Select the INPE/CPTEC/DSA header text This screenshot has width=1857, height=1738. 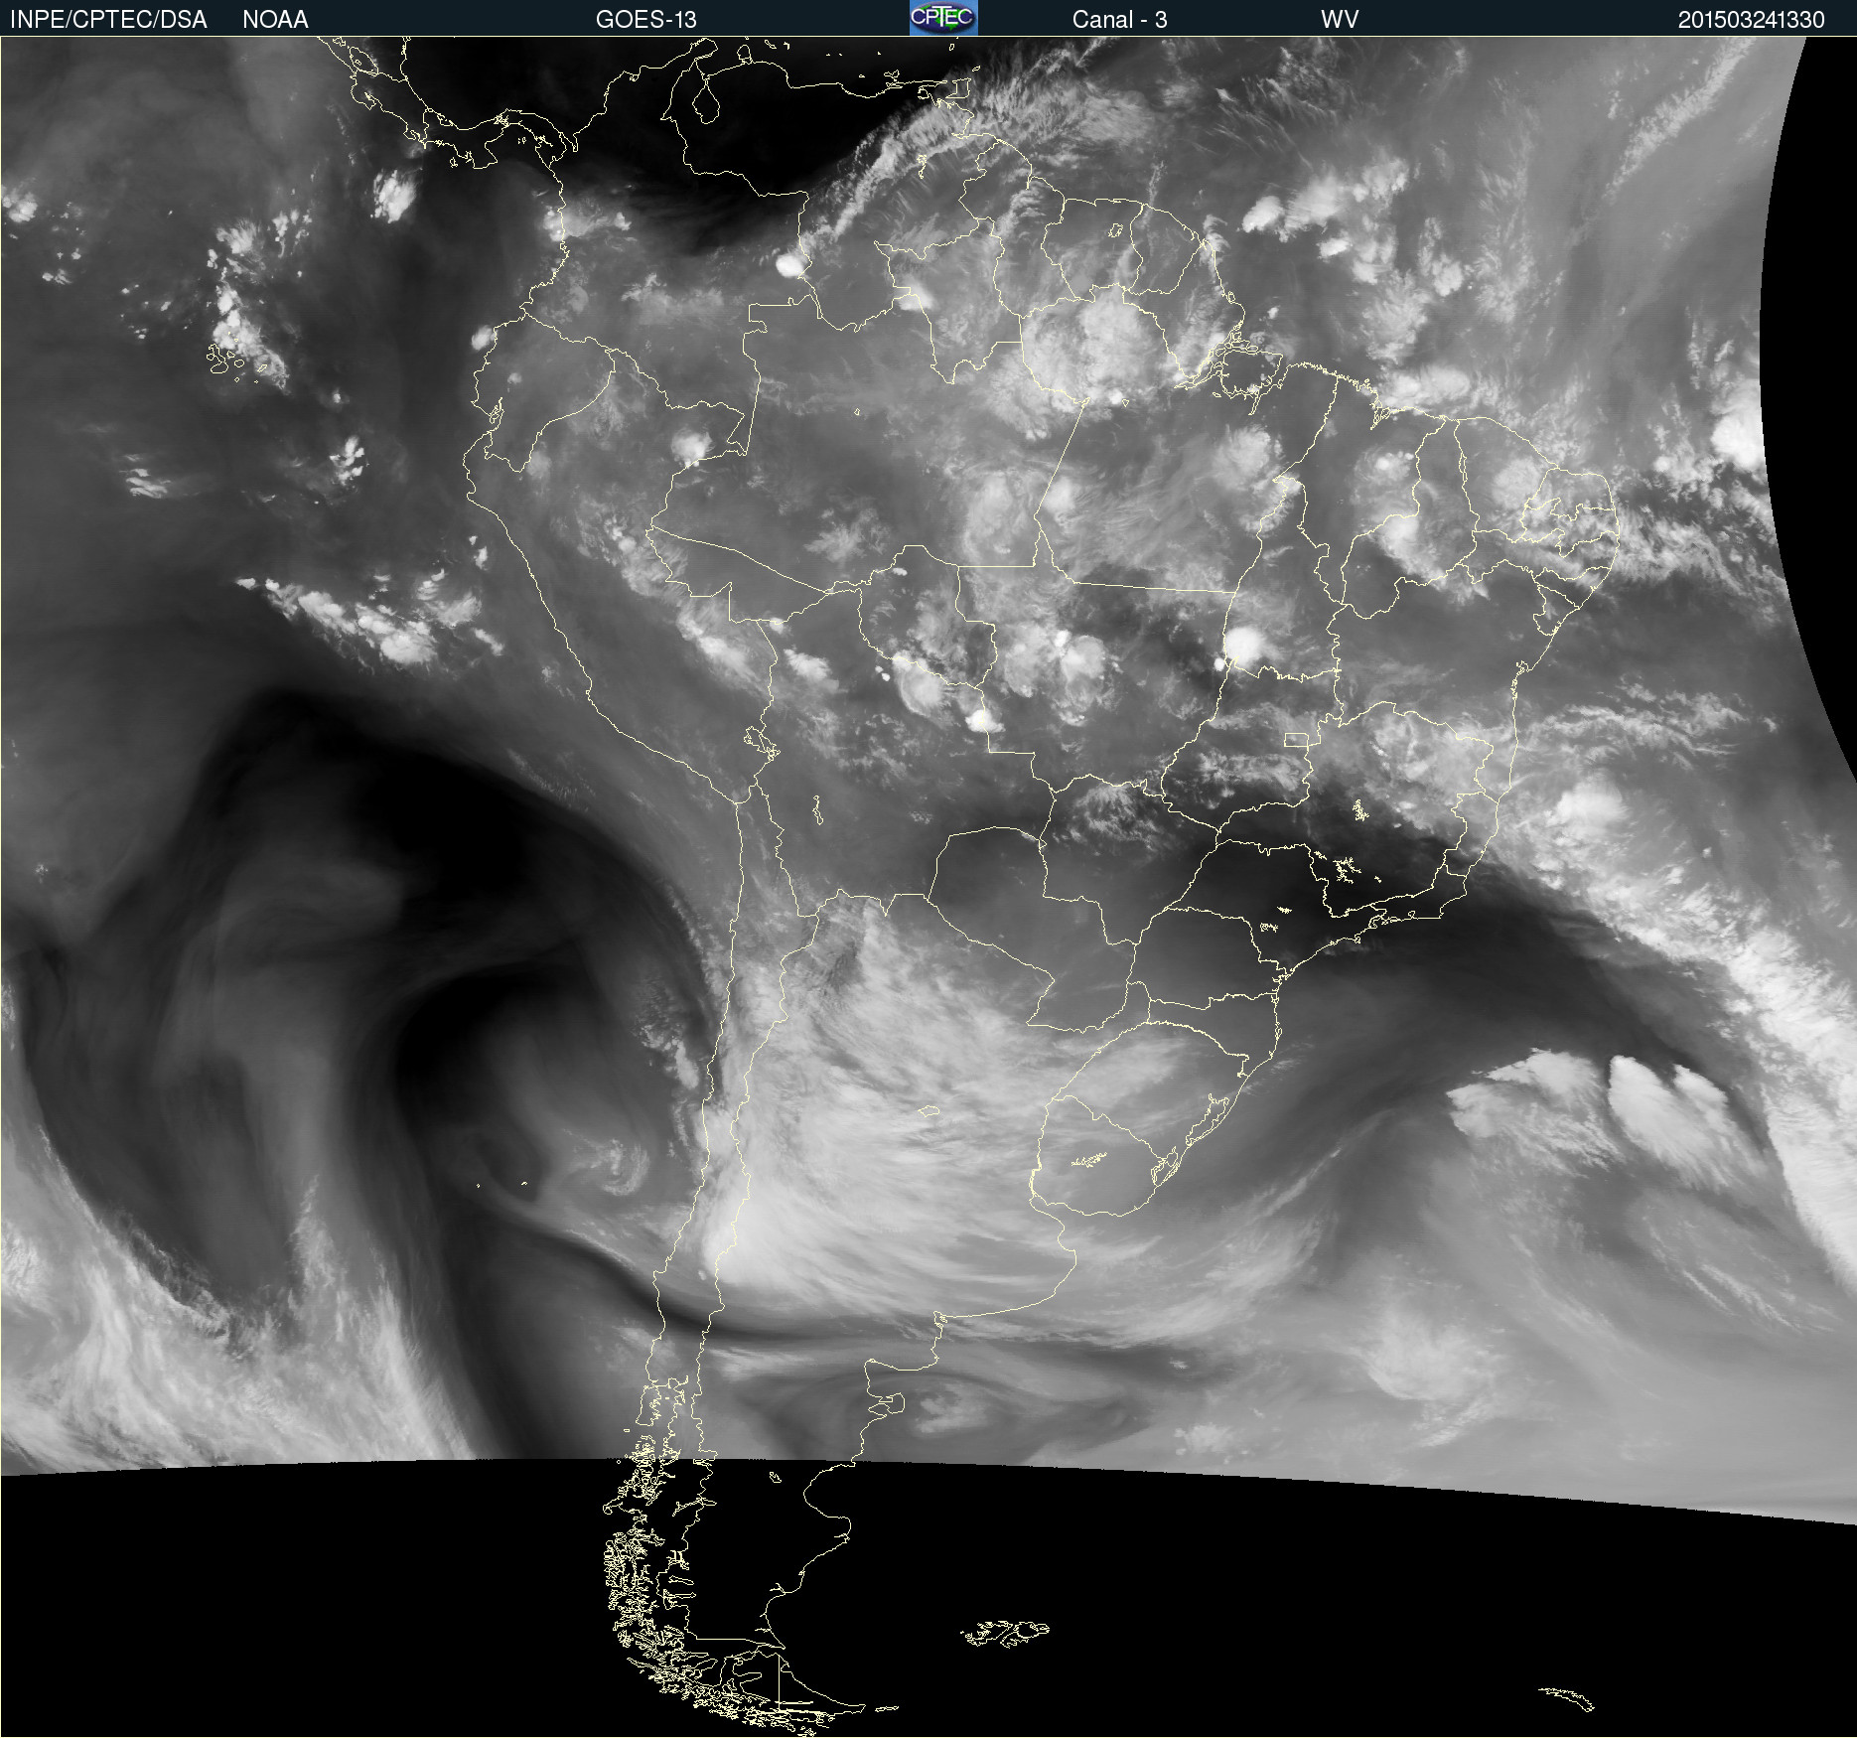[x=108, y=20]
